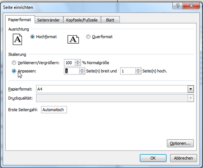Select the Hochformat radio button
203x168 pixels.
pyautogui.click(x=32, y=37)
